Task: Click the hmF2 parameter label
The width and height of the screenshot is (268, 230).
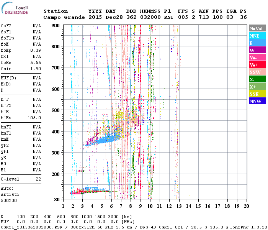Action: [6, 127]
